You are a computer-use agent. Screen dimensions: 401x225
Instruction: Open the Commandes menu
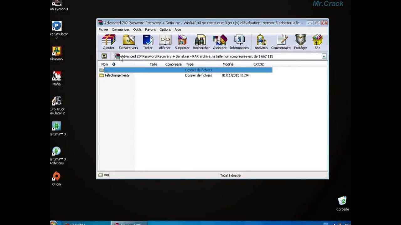121,29
